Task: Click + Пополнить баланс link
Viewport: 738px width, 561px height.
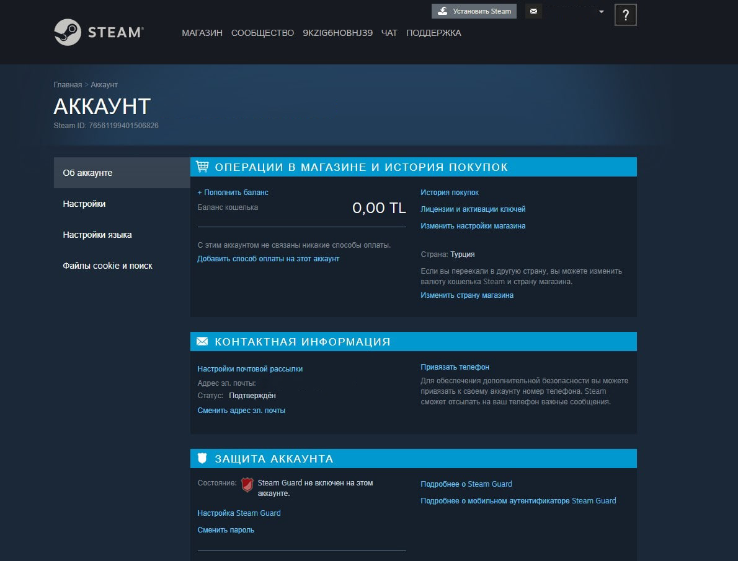Action: point(233,192)
